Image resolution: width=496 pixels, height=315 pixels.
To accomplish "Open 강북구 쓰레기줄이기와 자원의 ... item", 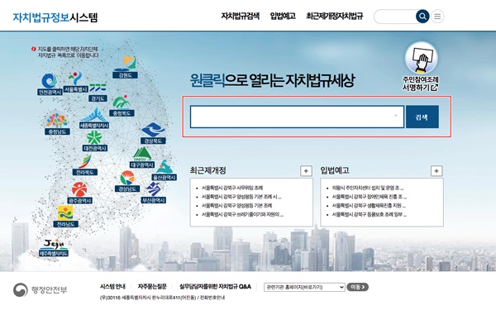I will pos(242,214).
